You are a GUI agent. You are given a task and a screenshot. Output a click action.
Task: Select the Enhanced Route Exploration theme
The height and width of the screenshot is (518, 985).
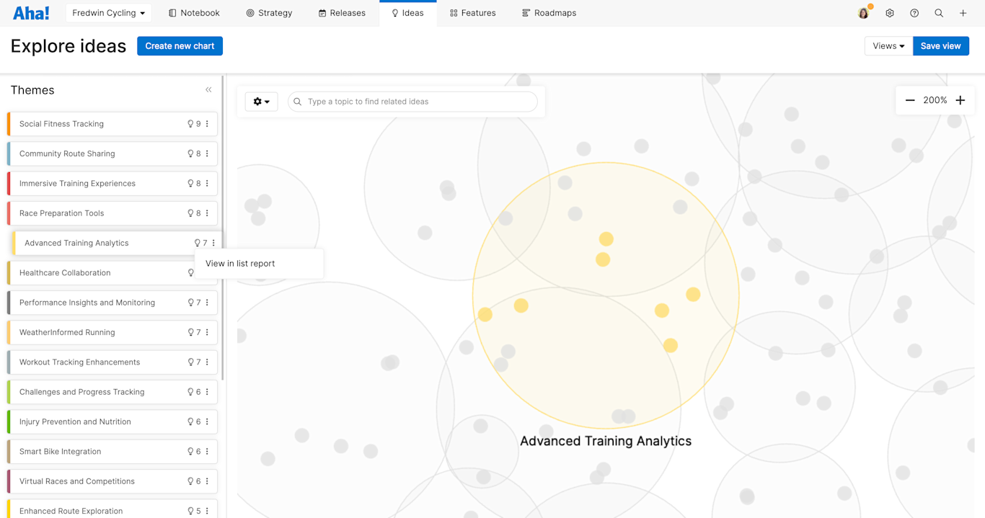(x=112, y=509)
